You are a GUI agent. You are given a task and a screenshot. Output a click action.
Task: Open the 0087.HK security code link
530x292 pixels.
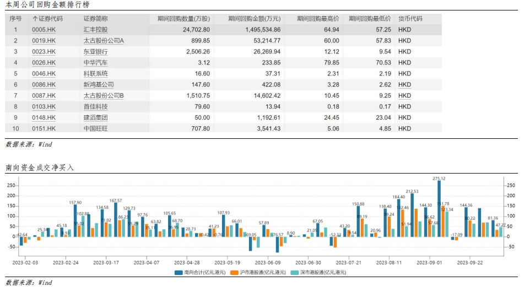tap(44, 96)
